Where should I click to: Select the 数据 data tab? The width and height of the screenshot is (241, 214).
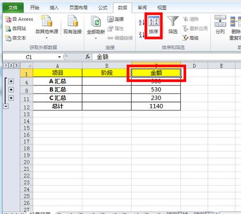pyautogui.click(x=123, y=8)
